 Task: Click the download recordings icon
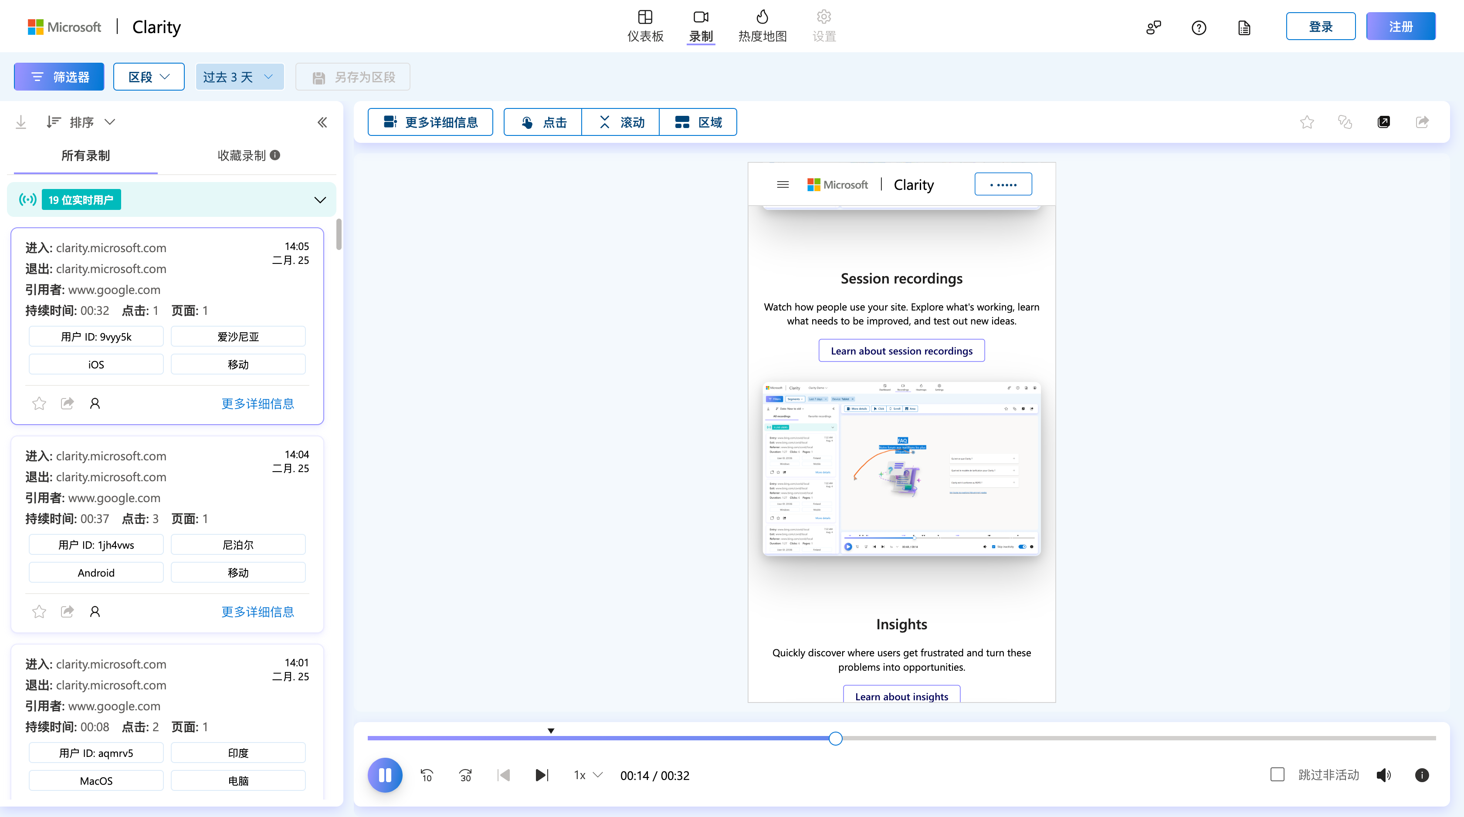[21, 122]
